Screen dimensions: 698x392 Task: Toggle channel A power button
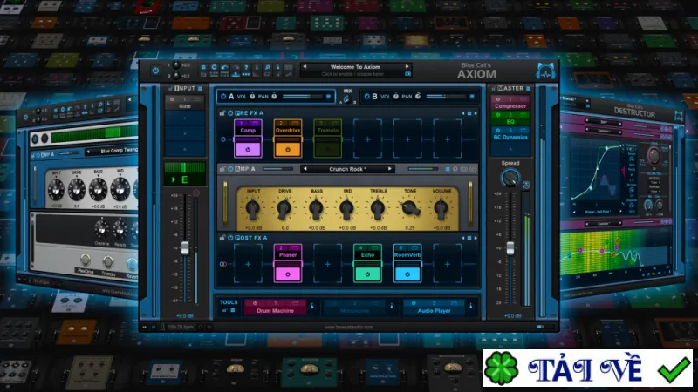(223, 96)
